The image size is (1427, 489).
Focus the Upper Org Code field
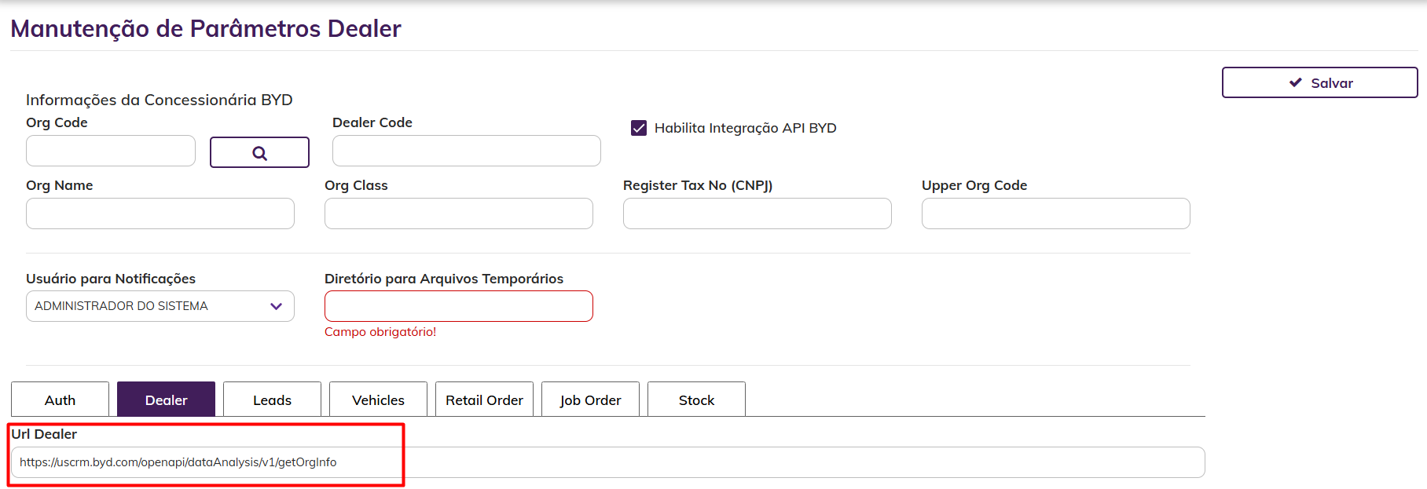tap(1055, 213)
